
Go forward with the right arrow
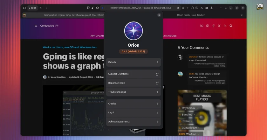click(x=47, y=8)
